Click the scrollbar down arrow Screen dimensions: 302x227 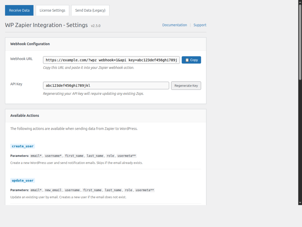(x=300, y=203)
